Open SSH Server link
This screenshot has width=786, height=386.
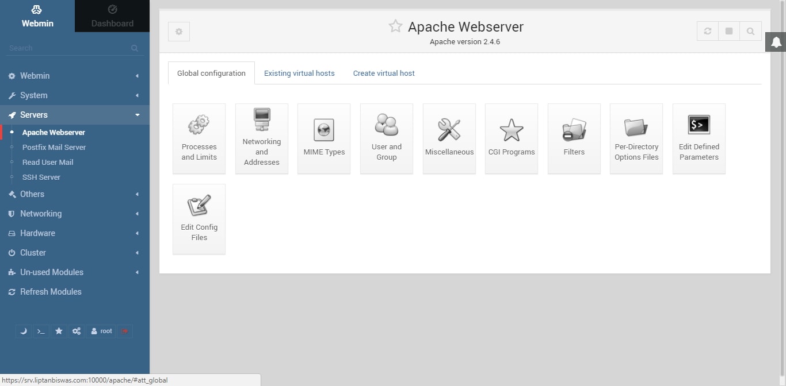[x=41, y=177]
